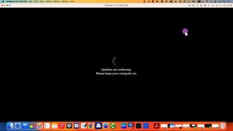Open the Edit menu

(36, 1)
